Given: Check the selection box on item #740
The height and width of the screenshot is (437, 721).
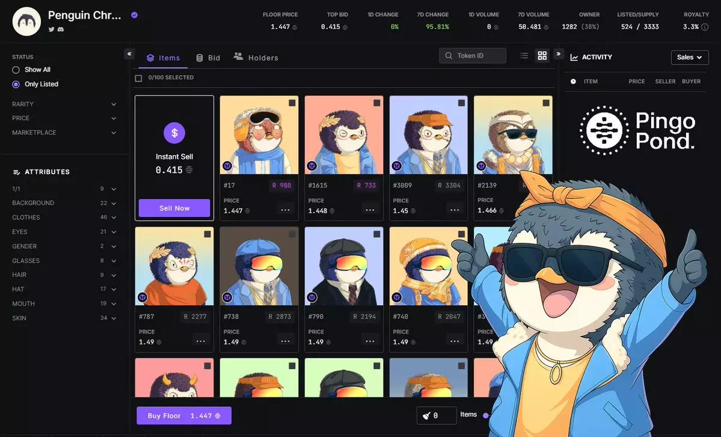Looking at the screenshot, I should (461, 234).
